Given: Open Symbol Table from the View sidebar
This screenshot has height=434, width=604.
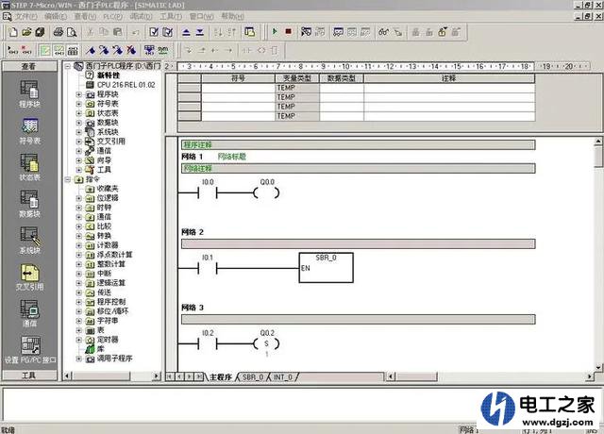Looking at the screenshot, I should 29,131.
